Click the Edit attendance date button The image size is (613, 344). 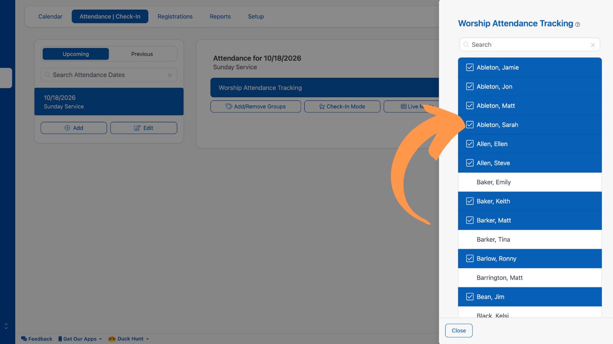pos(144,128)
